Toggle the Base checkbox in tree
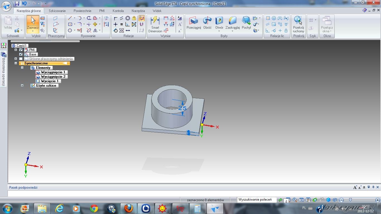 (x=21, y=54)
